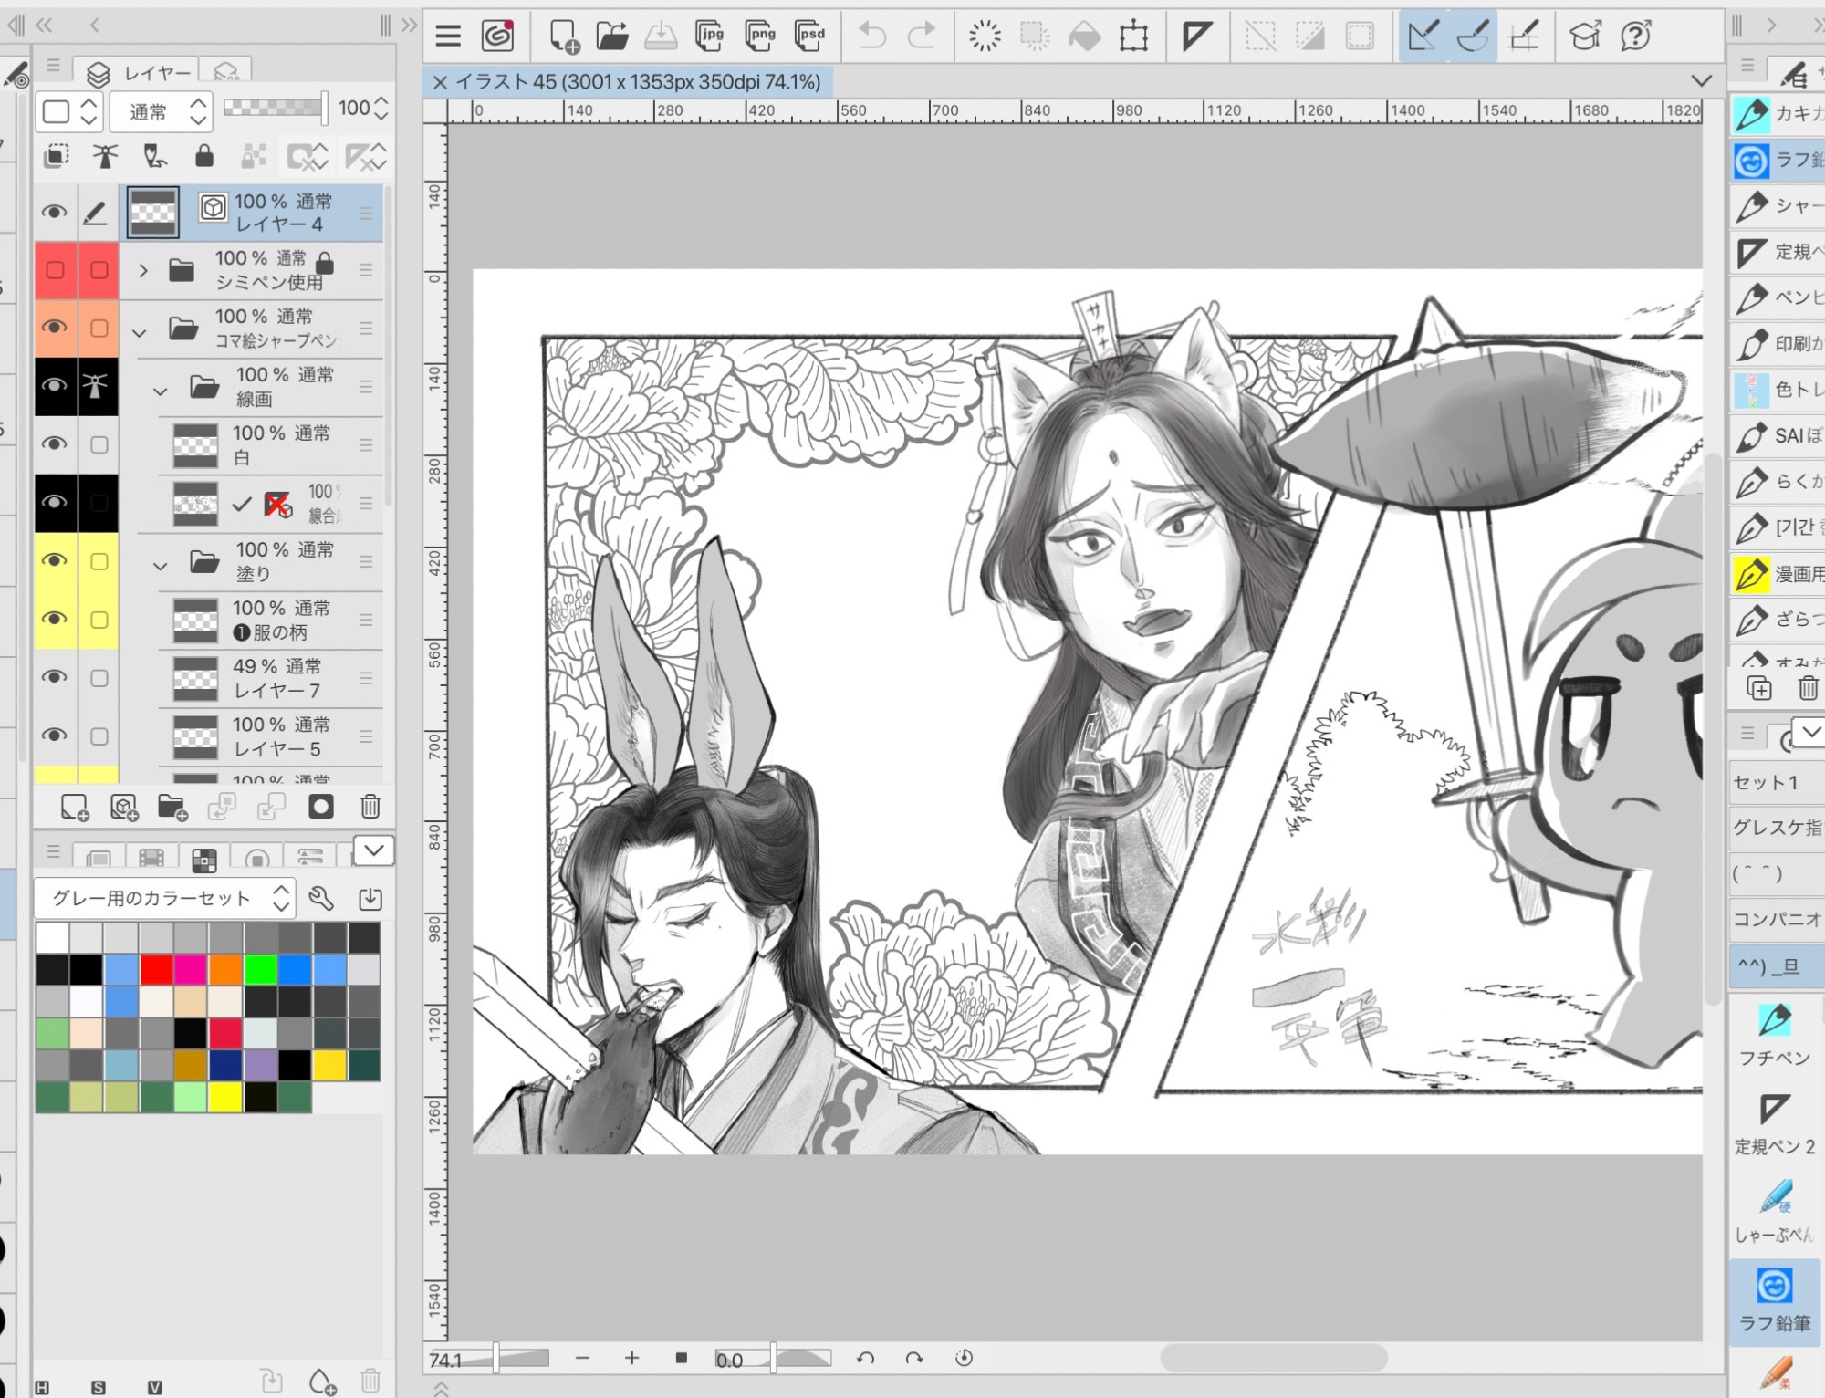This screenshot has height=1398, width=1825.
Task: Hide the 塗り folder
Action: pyautogui.click(x=55, y=561)
